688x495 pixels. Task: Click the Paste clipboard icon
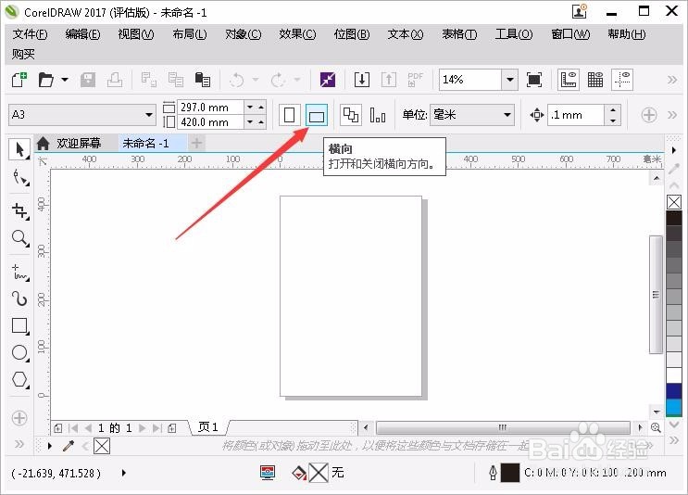[202, 80]
